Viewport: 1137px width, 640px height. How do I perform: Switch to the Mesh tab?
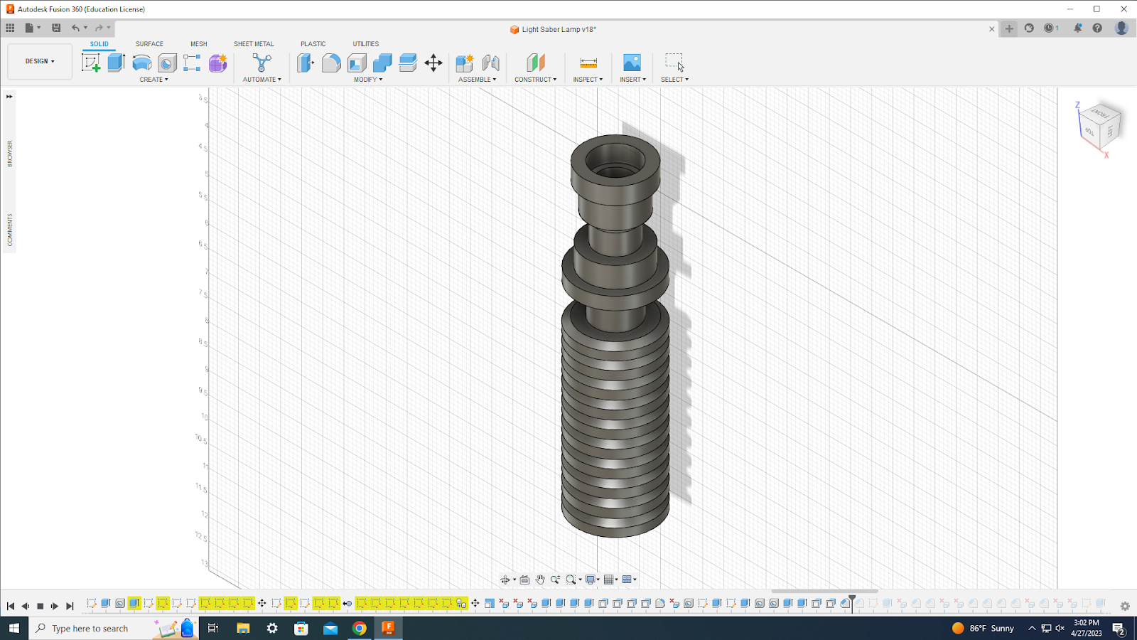198,44
